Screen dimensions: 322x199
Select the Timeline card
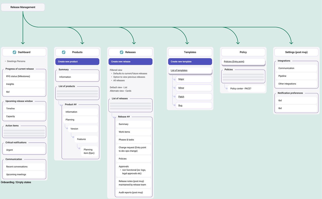[x=24, y=108]
